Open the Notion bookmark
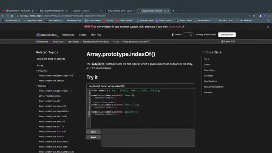This screenshot has height=153, width=272. coord(184,20)
